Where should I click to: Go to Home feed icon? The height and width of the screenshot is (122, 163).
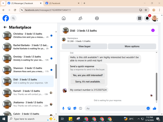(64, 18)
